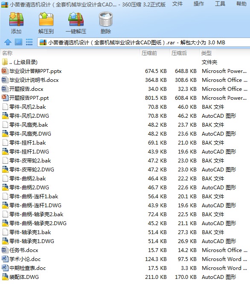Image resolution: width=250 pixels, height=284 pixels.
Task: Click the archive icon in the path bar
Action: (43, 43)
